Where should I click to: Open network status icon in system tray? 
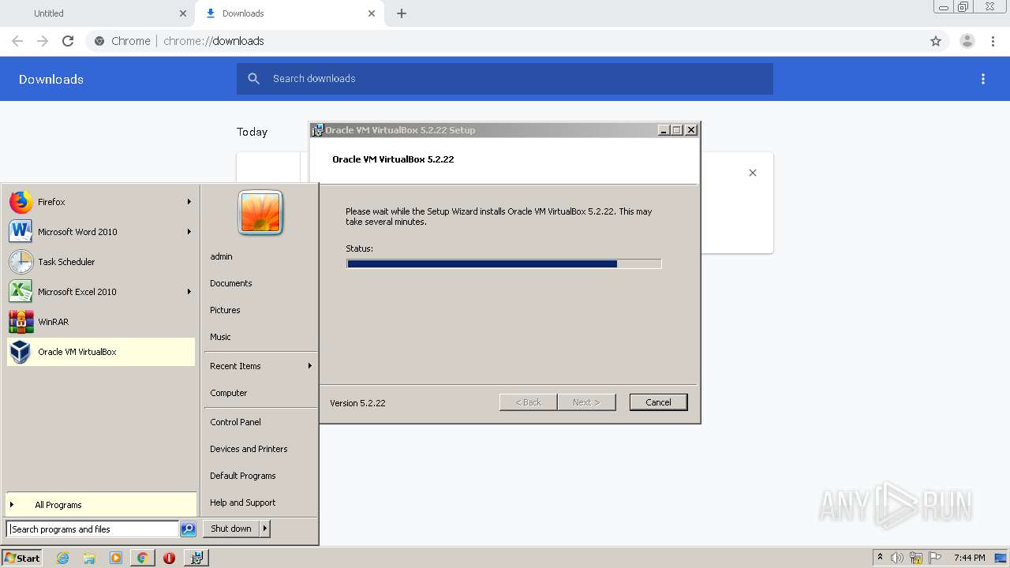coord(916,558)
